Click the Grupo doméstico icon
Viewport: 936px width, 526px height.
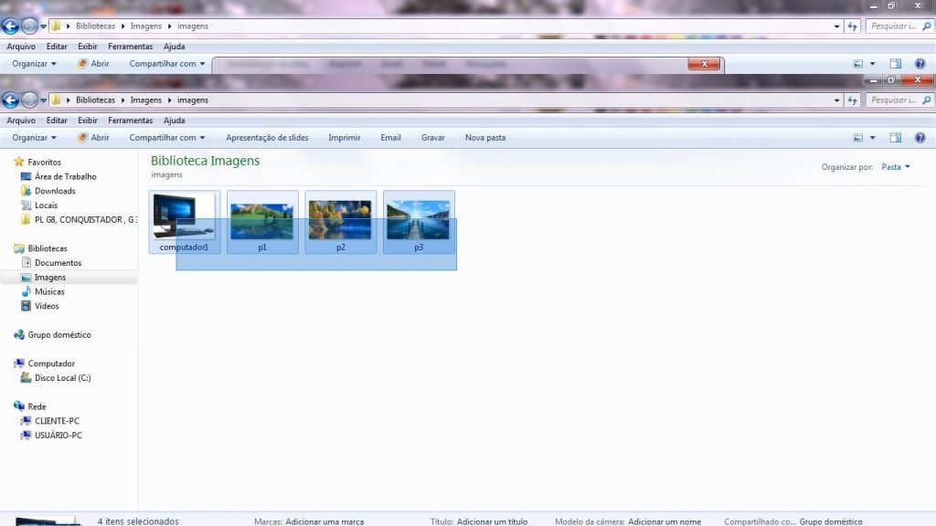[x=19, y=335]
